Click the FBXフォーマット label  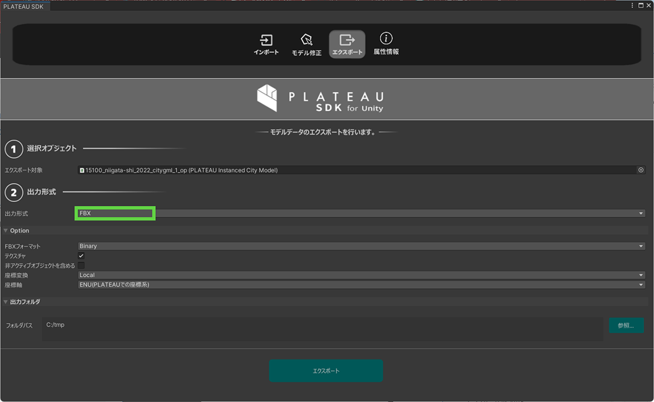[22, 246]
